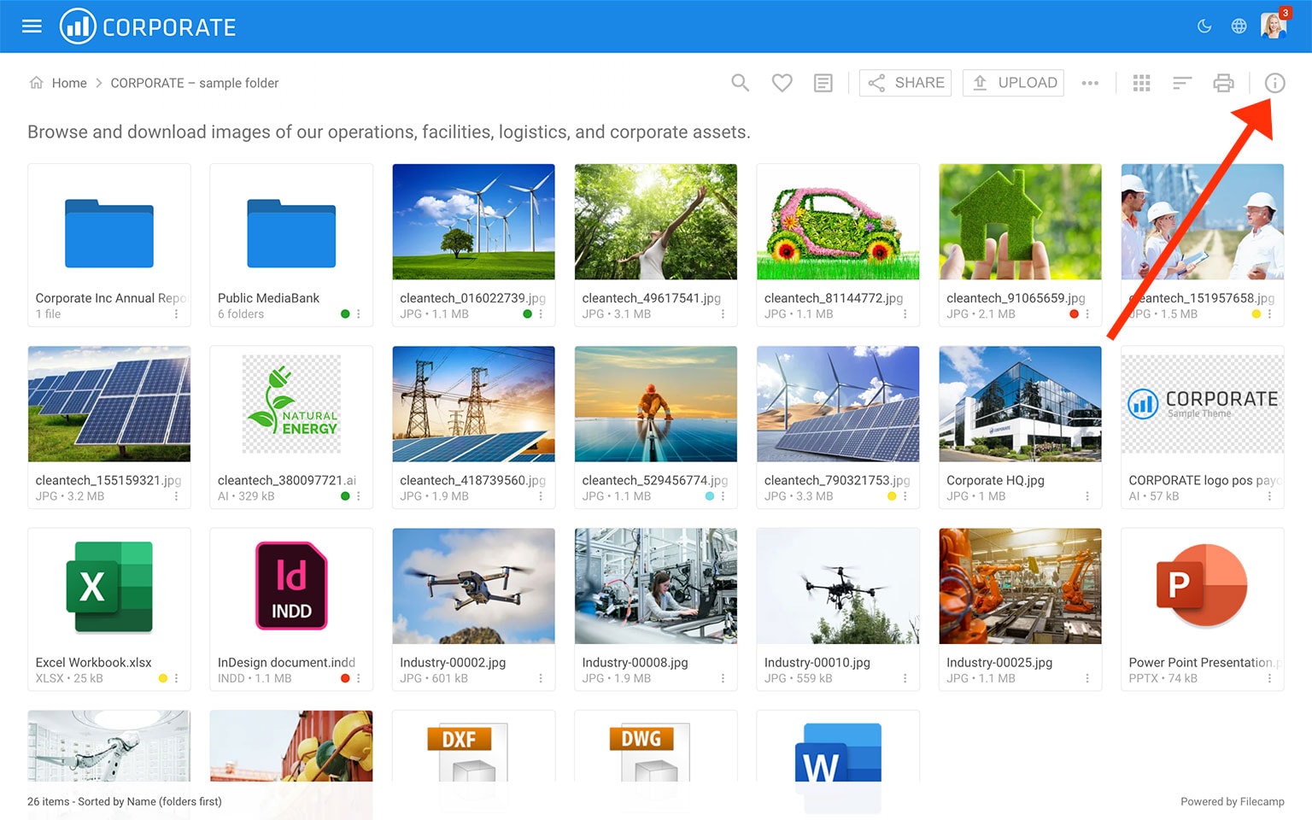Click the SHARE button
The width and height of the screenshot is (1312, 820).
[905, 83]
